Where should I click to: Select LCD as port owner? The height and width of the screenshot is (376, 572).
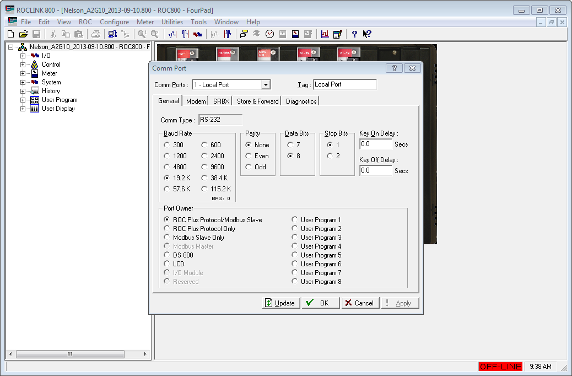tap(167, 264)
